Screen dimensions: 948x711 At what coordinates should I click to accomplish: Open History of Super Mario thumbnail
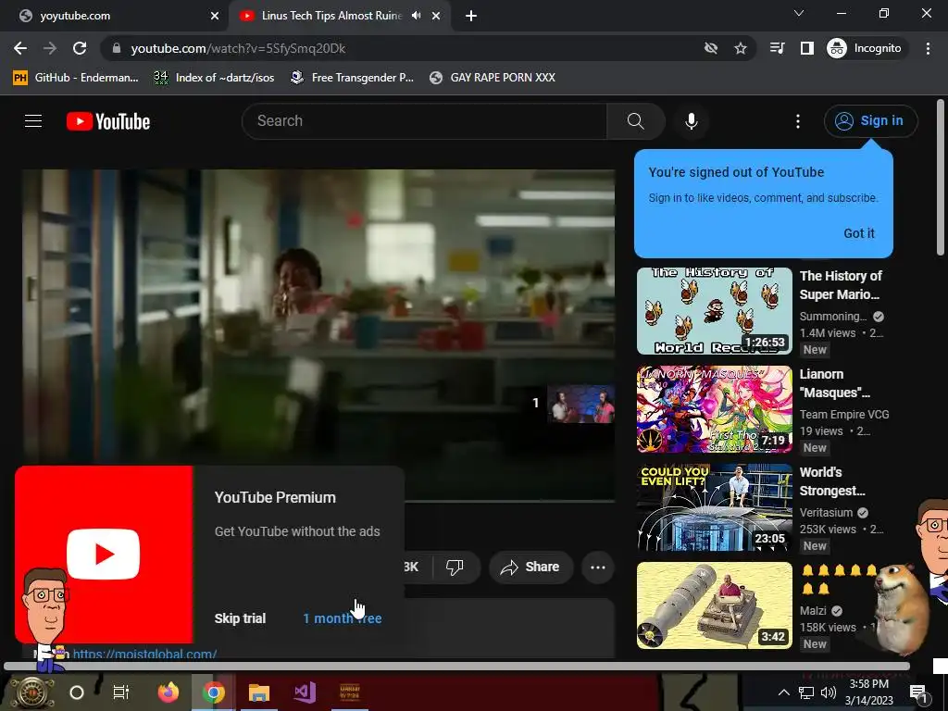coord(714,311)
